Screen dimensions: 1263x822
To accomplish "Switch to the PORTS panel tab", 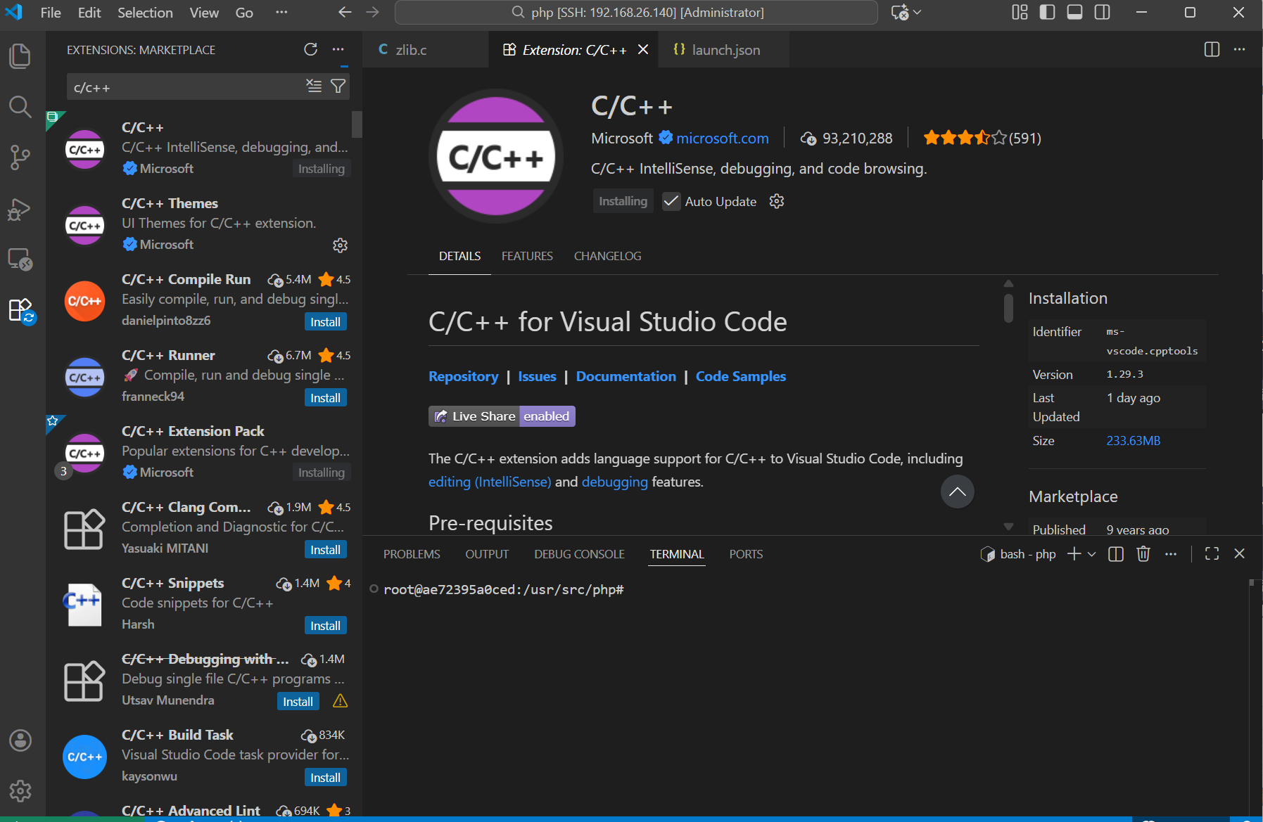I will (x=746, y=554).
